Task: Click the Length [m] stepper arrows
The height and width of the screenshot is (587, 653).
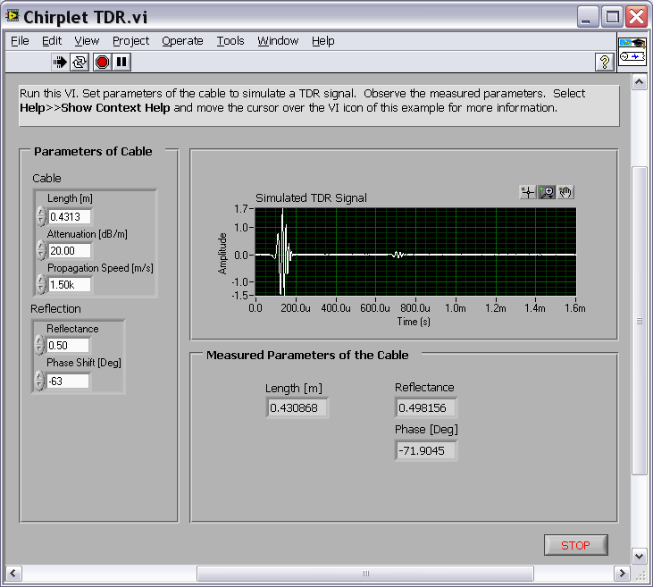Action: (x=40, y=216)
